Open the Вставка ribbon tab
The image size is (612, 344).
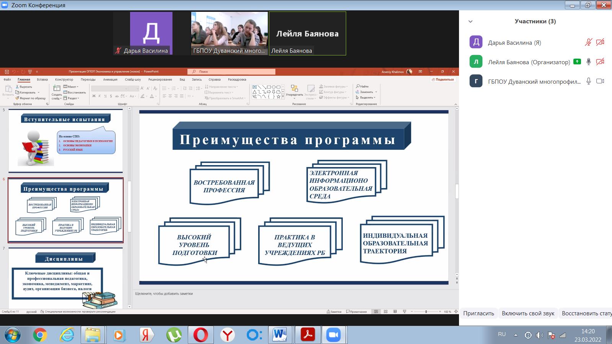point(42,80)
